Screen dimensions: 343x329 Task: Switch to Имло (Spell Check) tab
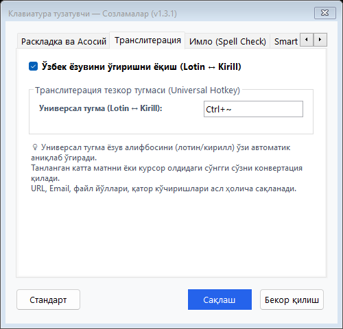(228, 42)
